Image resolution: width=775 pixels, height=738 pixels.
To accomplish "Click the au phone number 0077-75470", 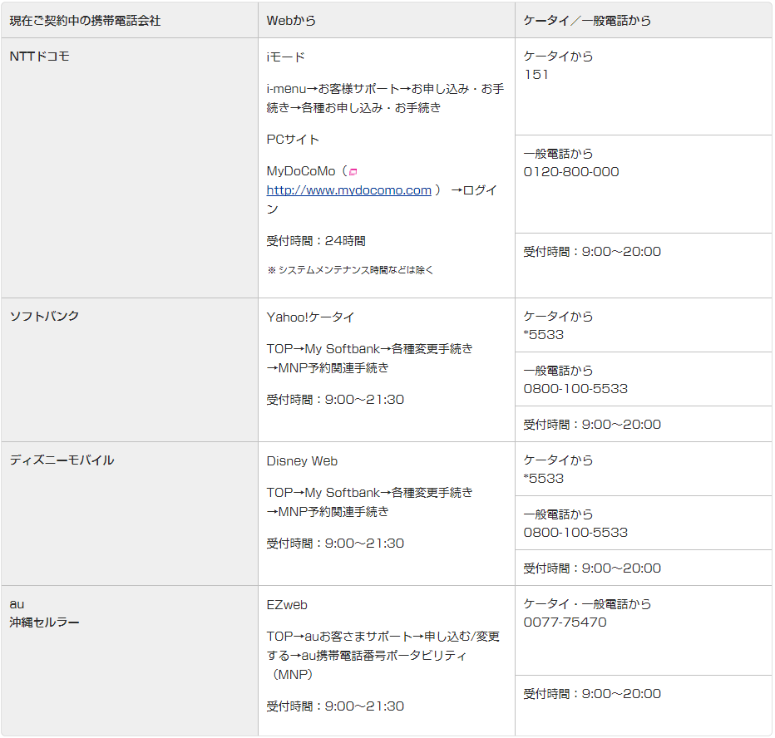I will [565, 622].
